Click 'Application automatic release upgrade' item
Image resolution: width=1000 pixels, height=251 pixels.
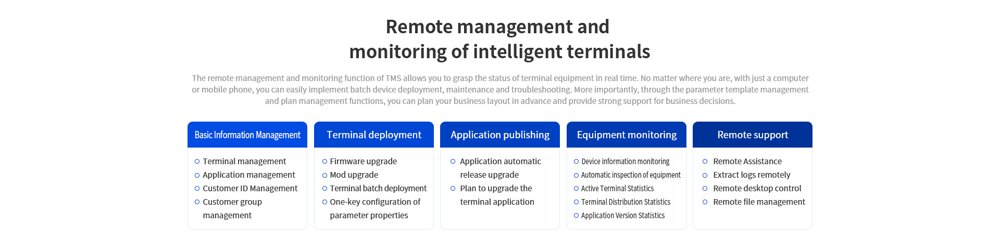[x=501, y=168]
